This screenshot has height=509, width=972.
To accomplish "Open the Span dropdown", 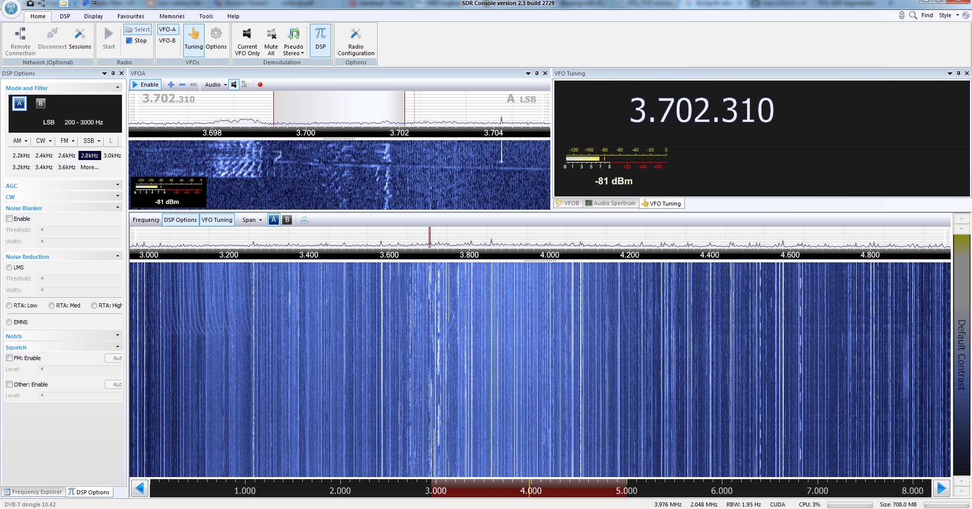I will [252, 220].
